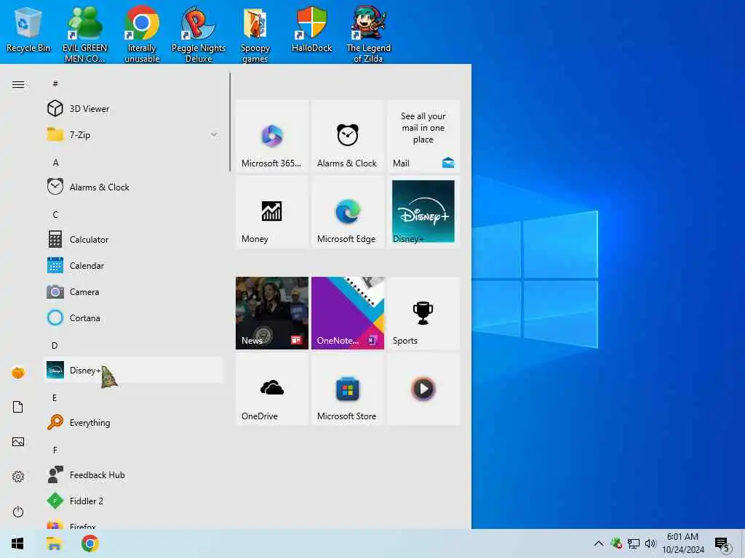Click the letter C section header
This screenshot has height=558, width=745.
55,214
